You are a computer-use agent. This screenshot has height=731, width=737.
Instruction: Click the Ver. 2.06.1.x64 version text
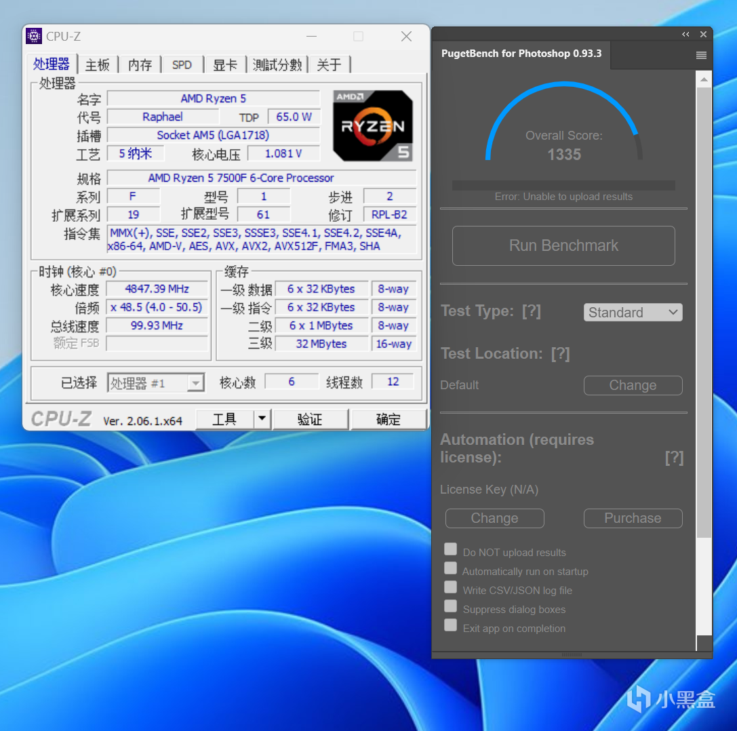click(142, 420)
